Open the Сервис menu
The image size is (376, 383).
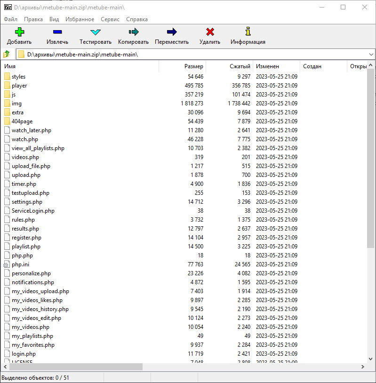[110, 19]
